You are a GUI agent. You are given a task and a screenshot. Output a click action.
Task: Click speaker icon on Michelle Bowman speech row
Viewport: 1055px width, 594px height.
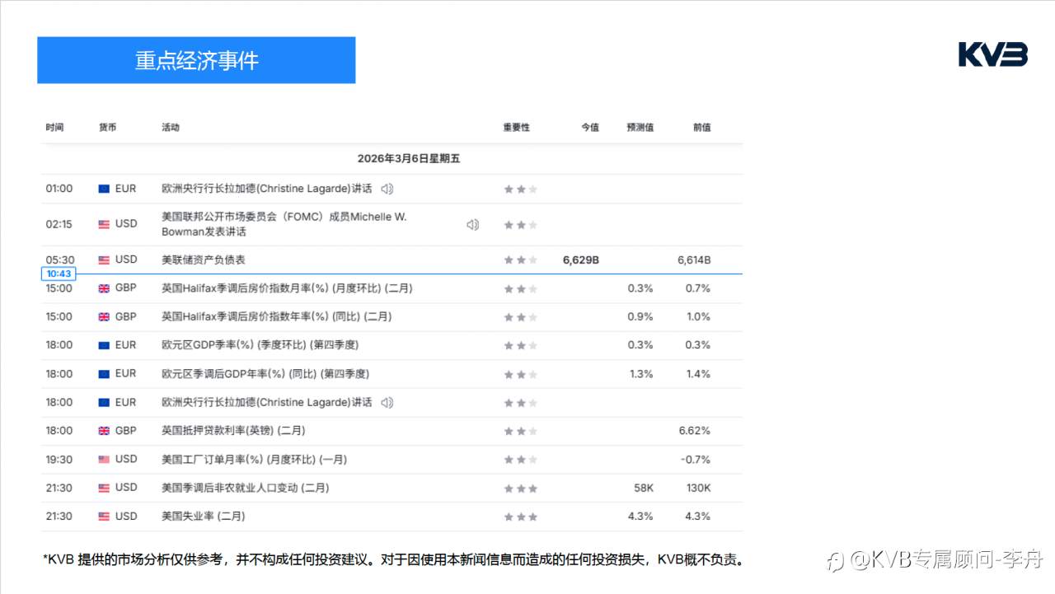point(472,224)
